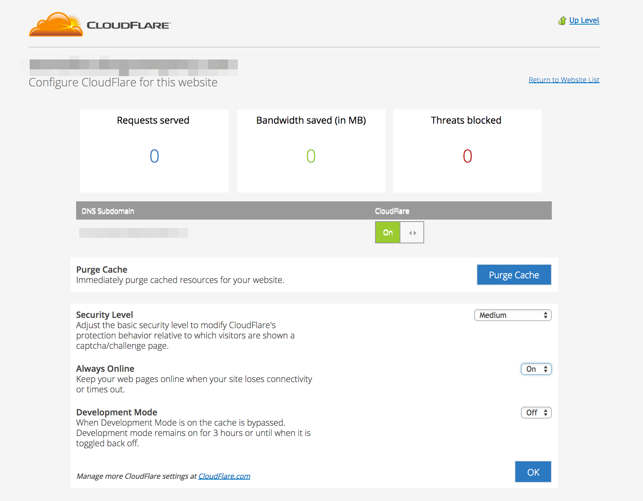The image size is (643, 501).
Task: Open the Security Level Medium dropdown
Action: (513, 315)
